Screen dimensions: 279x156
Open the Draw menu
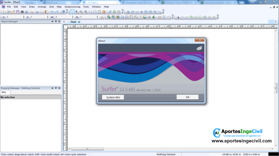32,7
